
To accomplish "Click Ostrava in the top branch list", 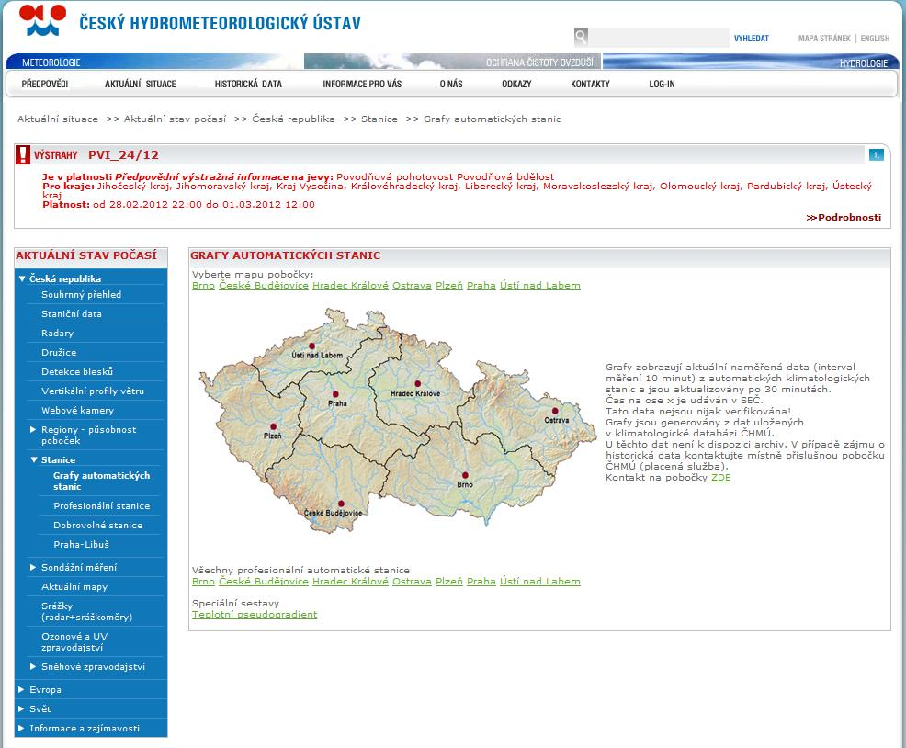I will [x=412, y=286].
